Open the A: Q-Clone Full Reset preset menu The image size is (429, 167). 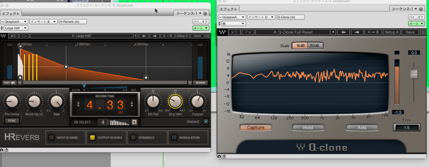296,32
